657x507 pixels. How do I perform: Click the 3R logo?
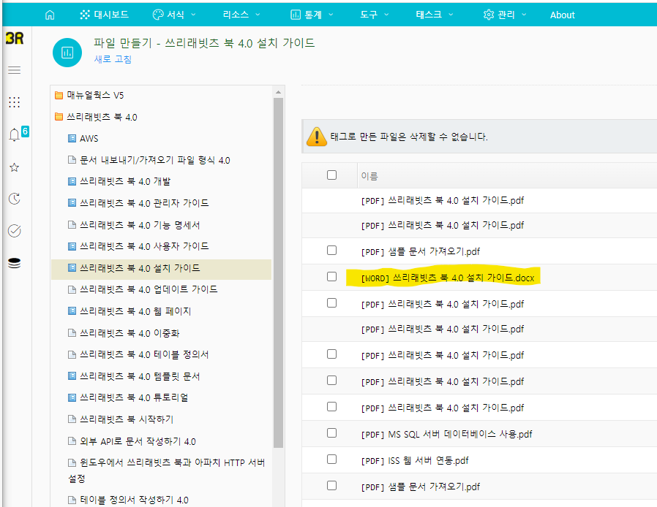pyautogui.click(x=15, y=39)
